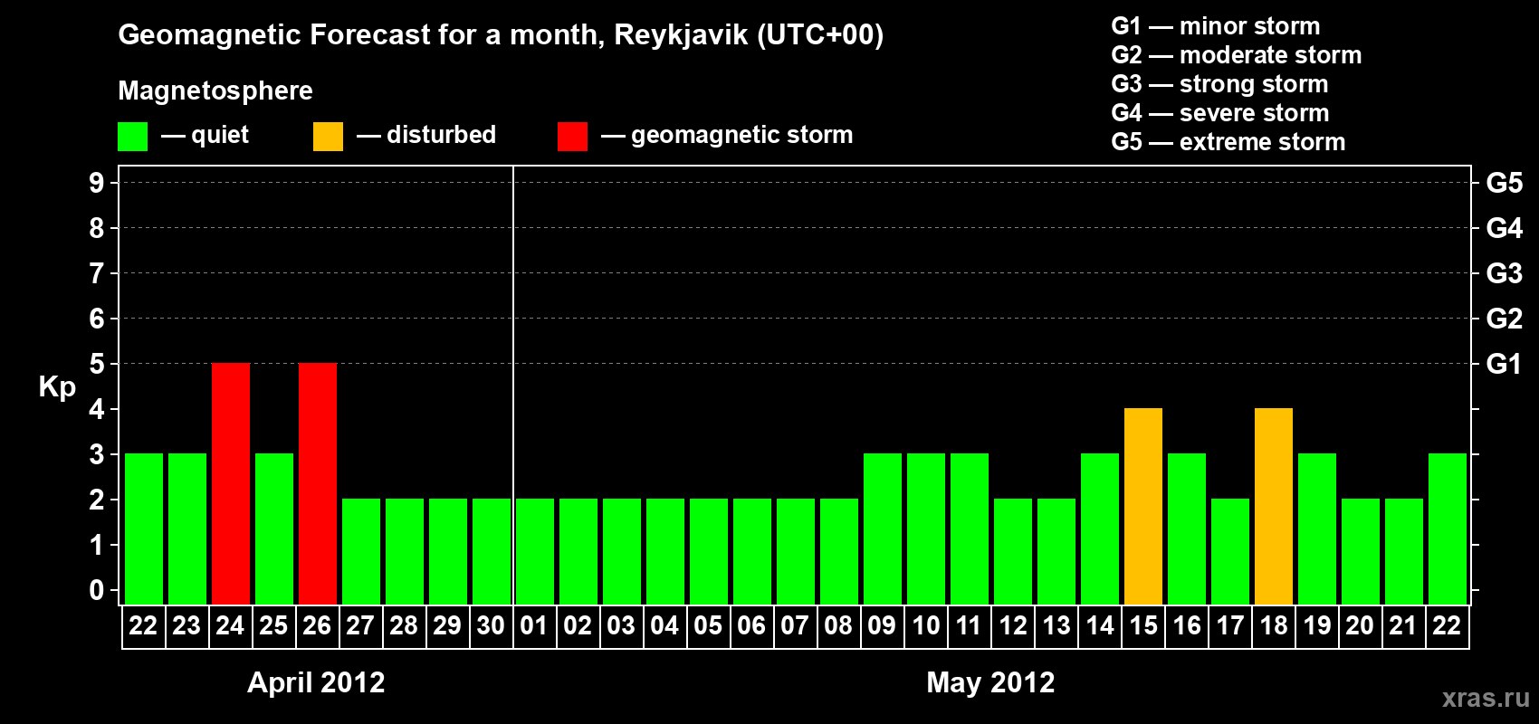The width and height of the screenshot is (1539, 724).
Task: Click the green bar for May 14
Action: click(1100, 529)
